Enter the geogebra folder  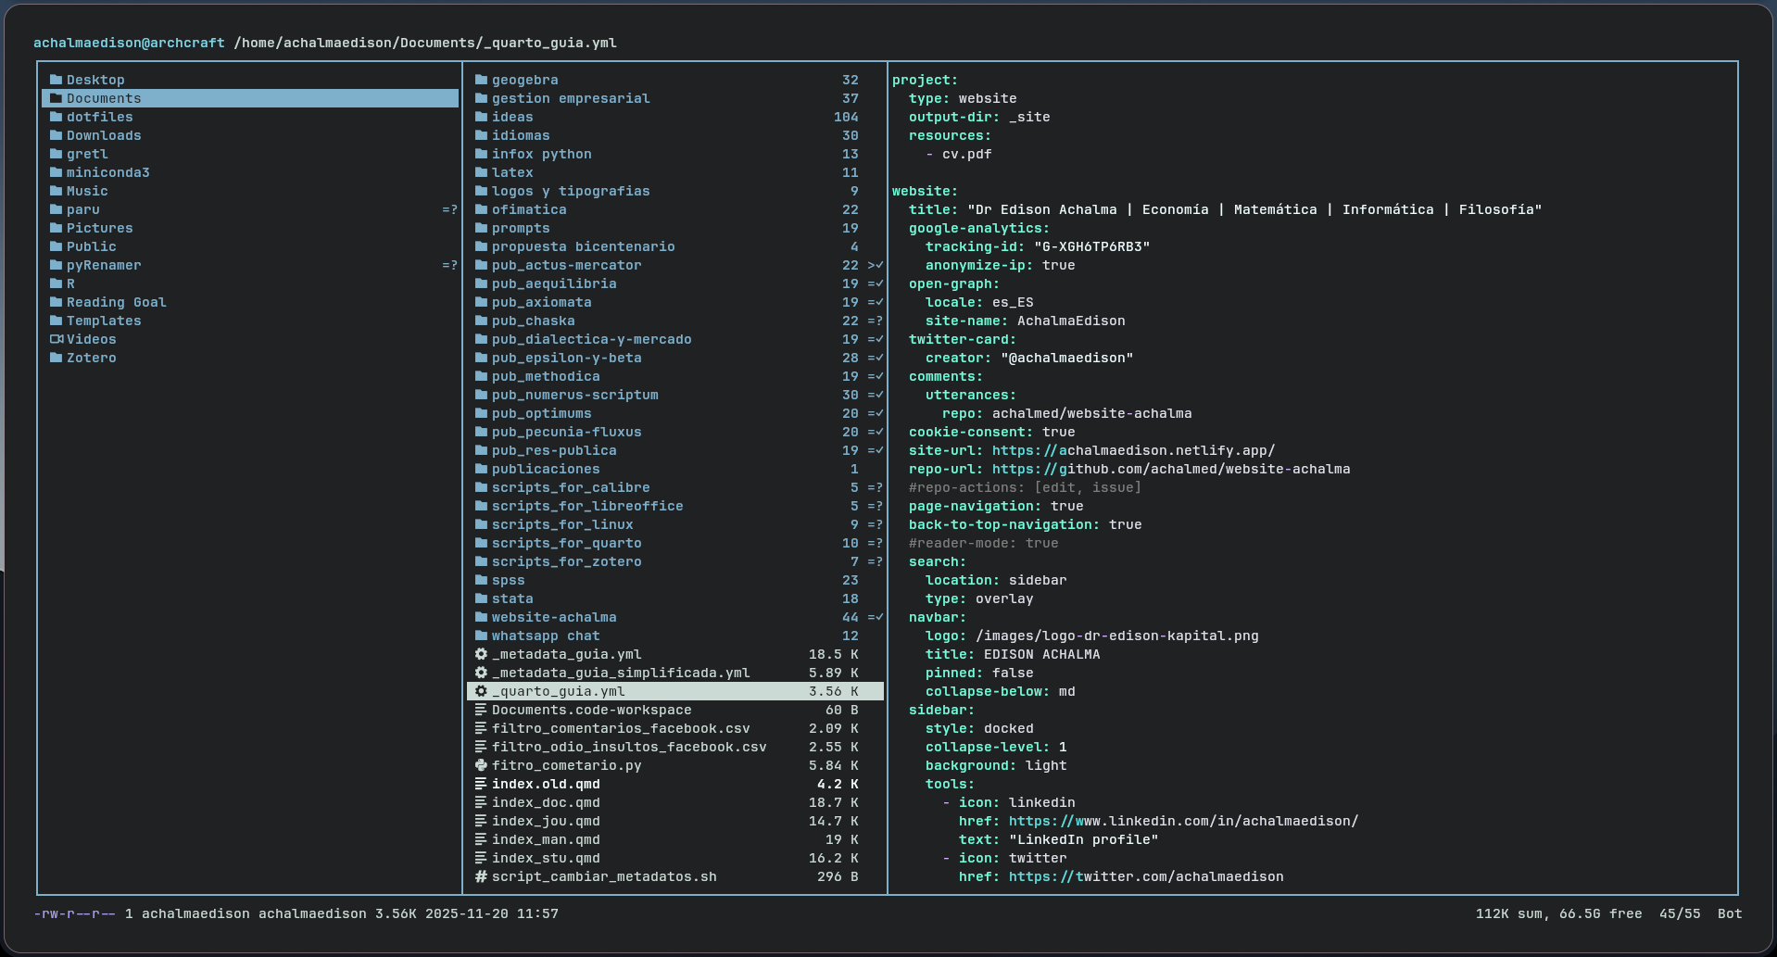click(x=524, y=80)
